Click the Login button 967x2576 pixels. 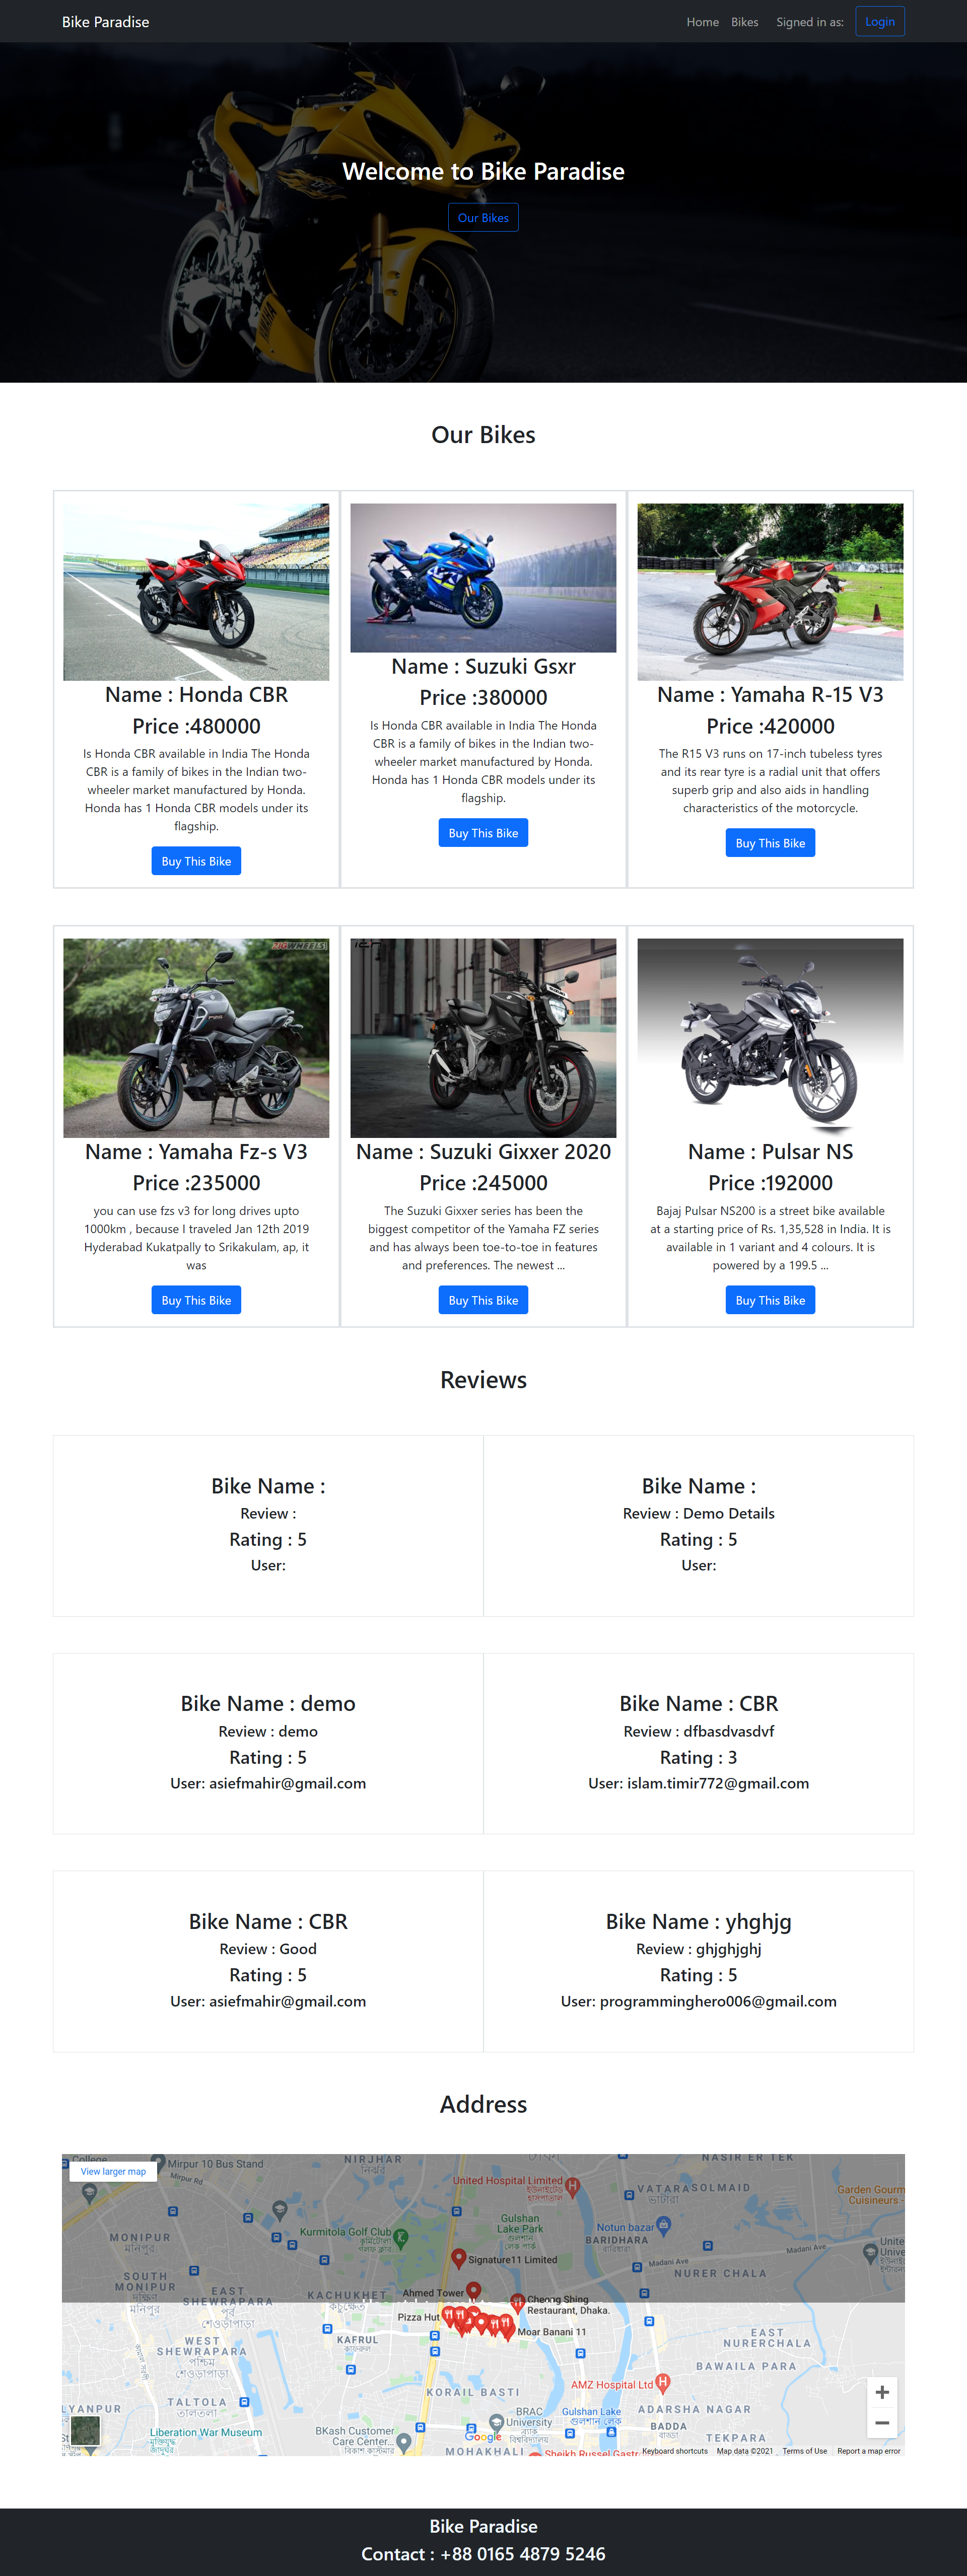pos(879,22)
